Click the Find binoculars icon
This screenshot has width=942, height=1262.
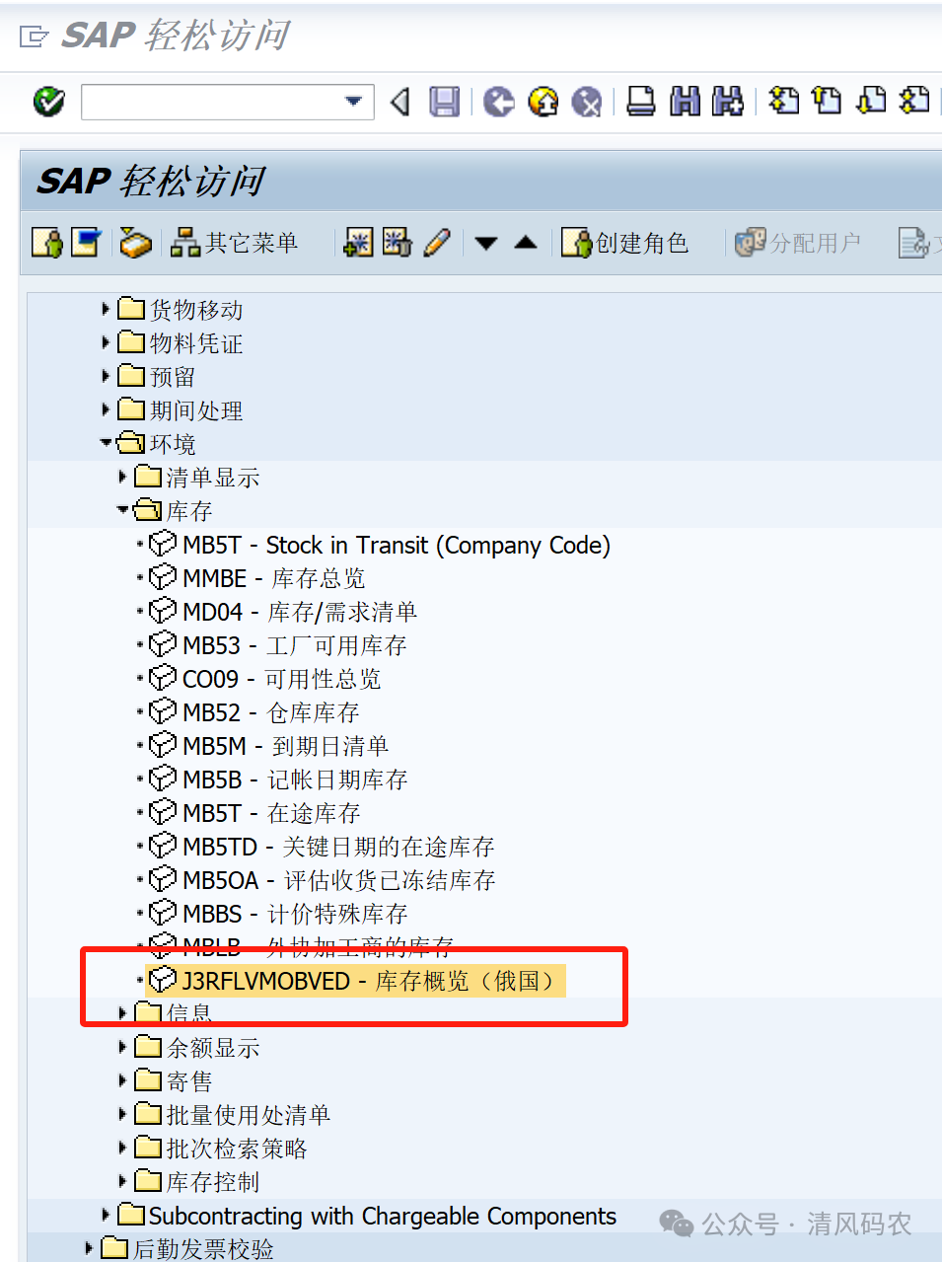click(685, 102)
